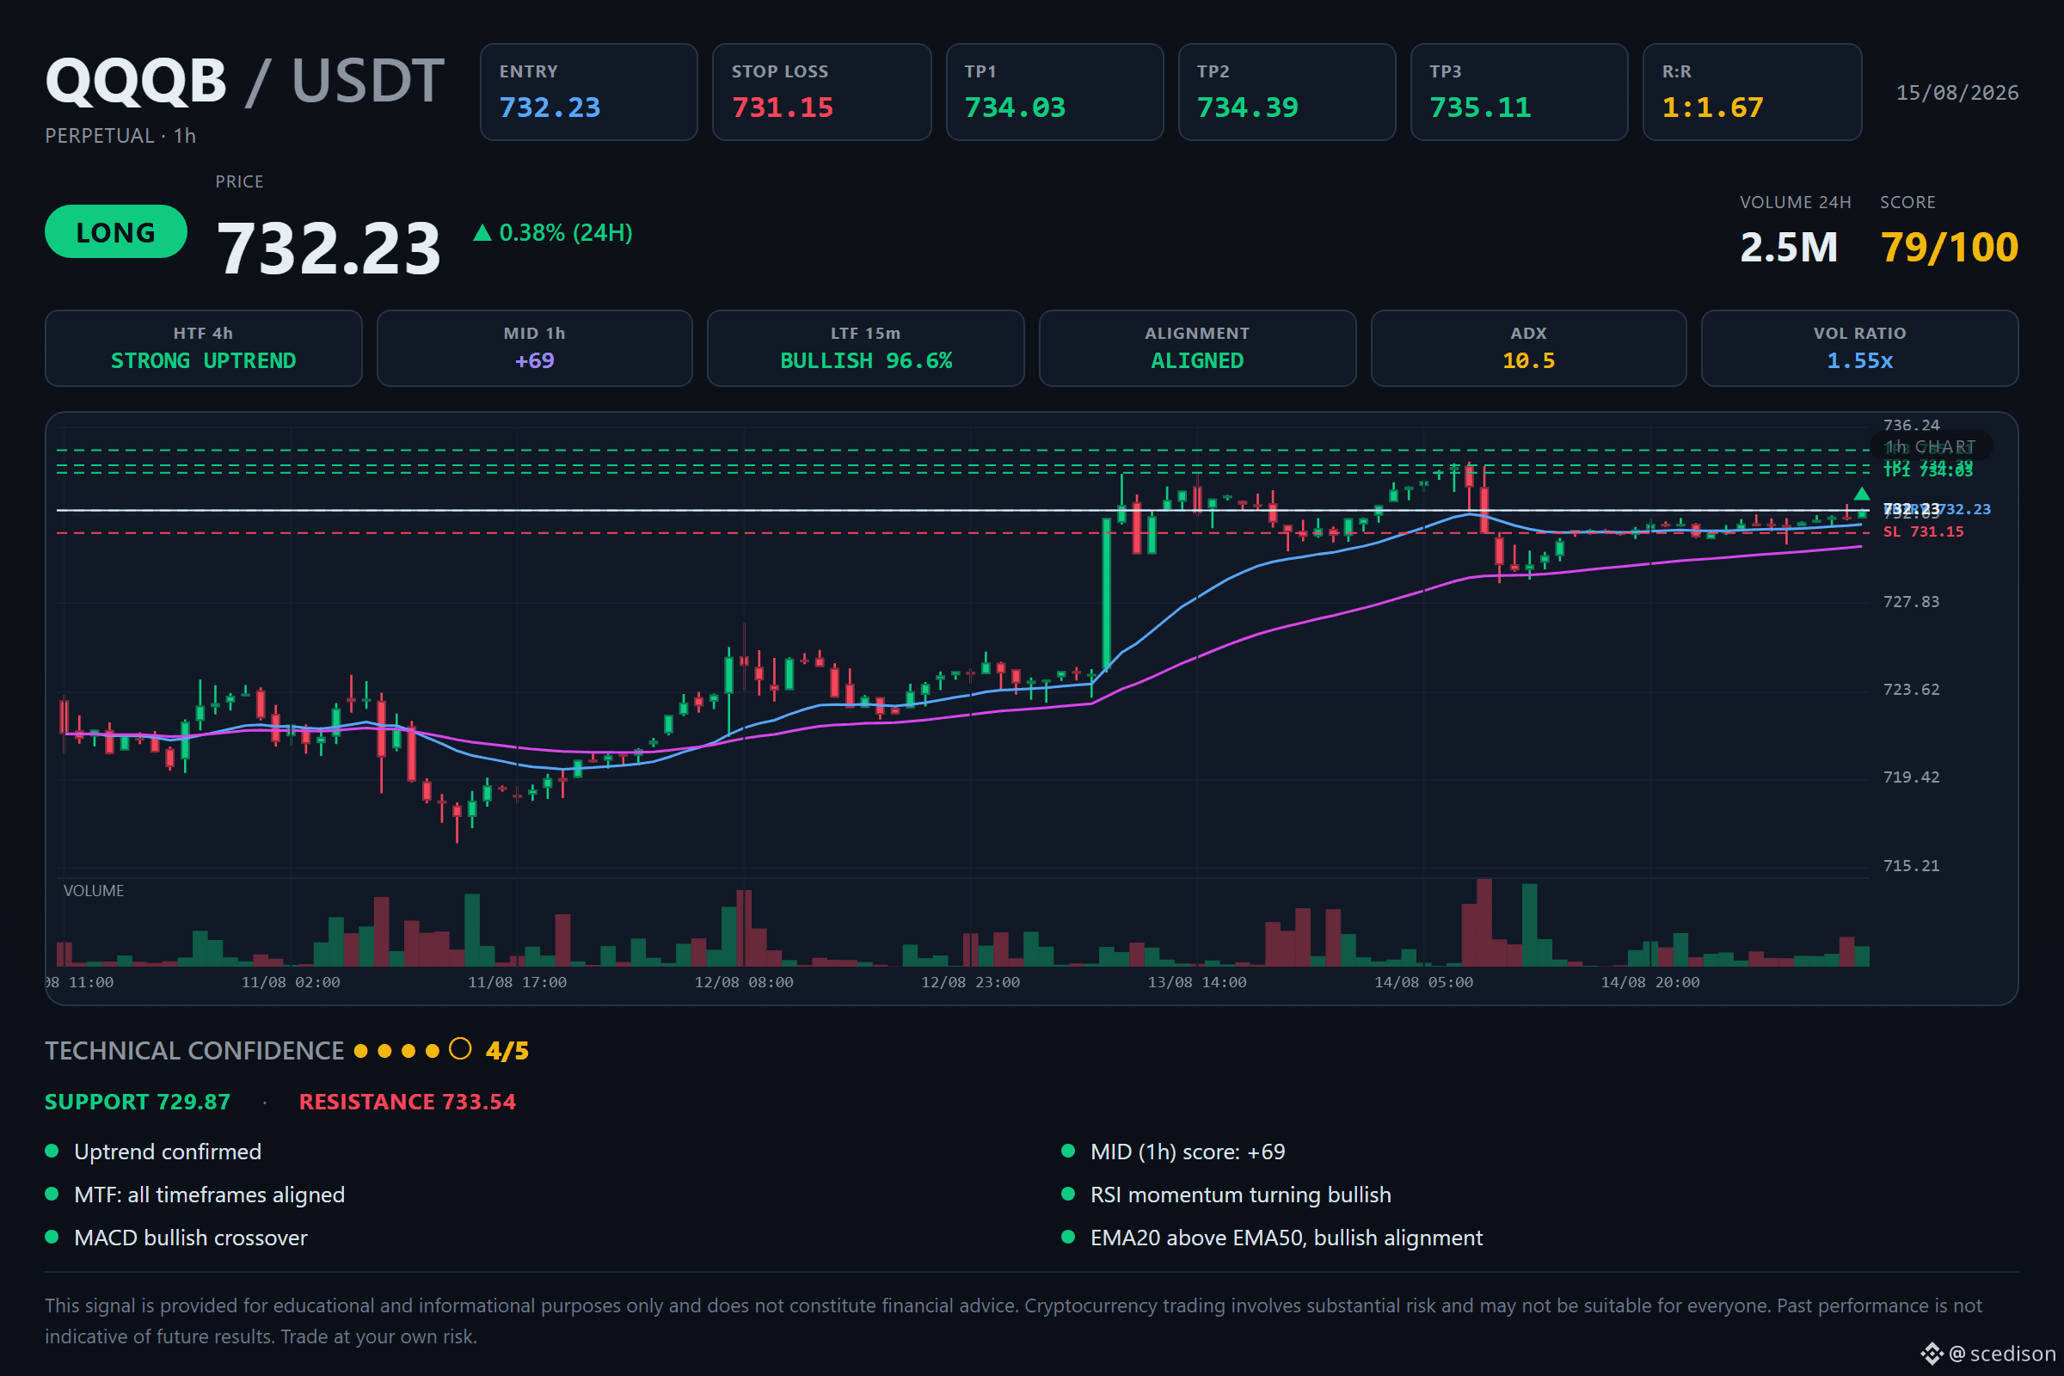Click "EMA20 above EMA50, bullish alignment" bullet
The width and height of the screenshot is (2064, 1376).
pos(1287,1238)
